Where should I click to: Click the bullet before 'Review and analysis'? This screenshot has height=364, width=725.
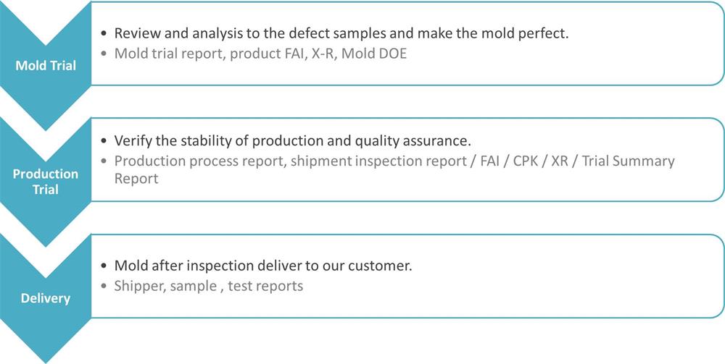(x=104, y=34)
